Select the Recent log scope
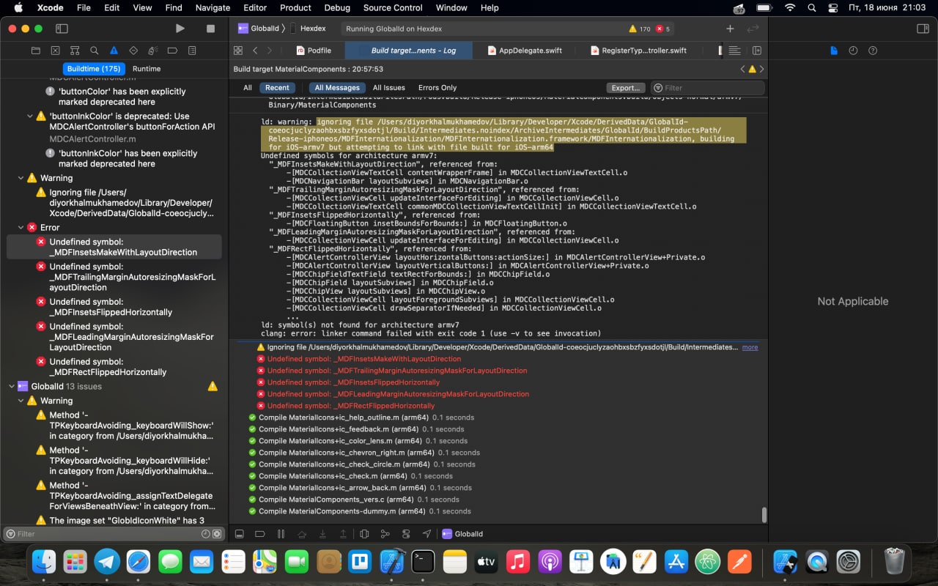 (x=277, y=88)
